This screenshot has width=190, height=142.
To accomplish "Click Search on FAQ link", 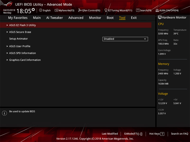I will pos(180,134).
